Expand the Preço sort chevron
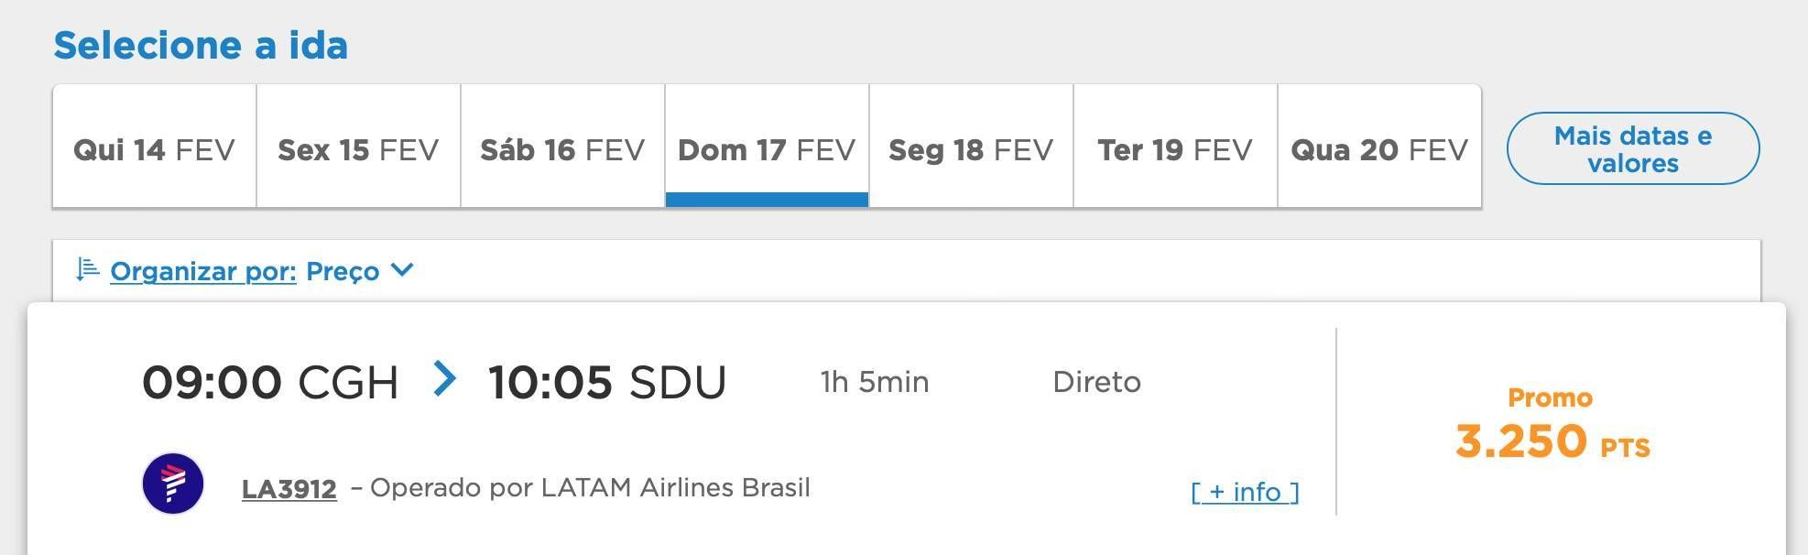 402,270
